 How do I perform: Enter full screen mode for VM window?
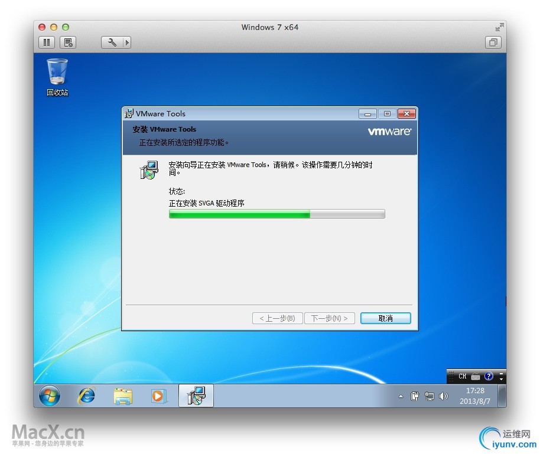coord(499,27)
